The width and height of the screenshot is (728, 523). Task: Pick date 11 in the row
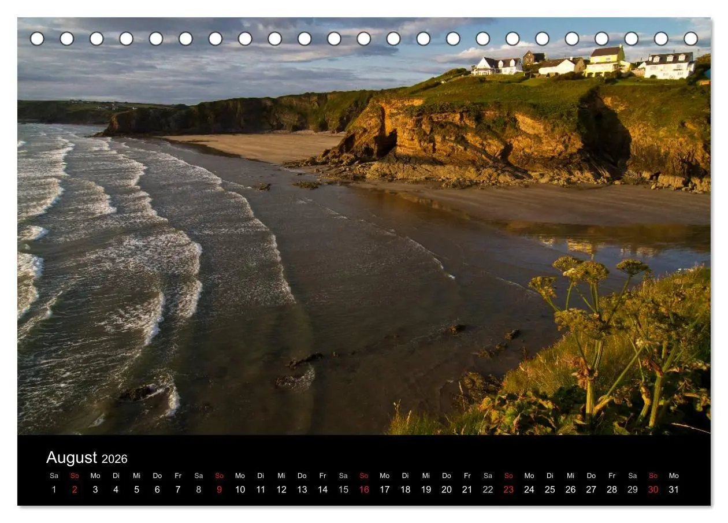click(x=261, y=489)
